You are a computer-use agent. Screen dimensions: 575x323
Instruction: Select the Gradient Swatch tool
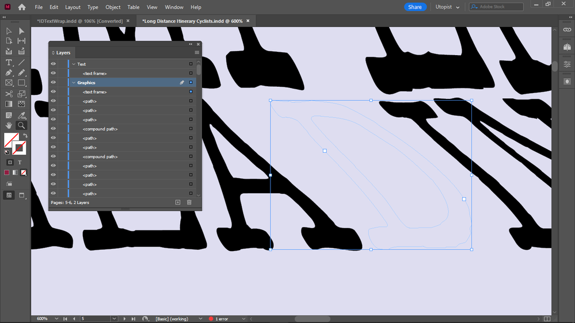pyautogui.click(x=9, y=104)
